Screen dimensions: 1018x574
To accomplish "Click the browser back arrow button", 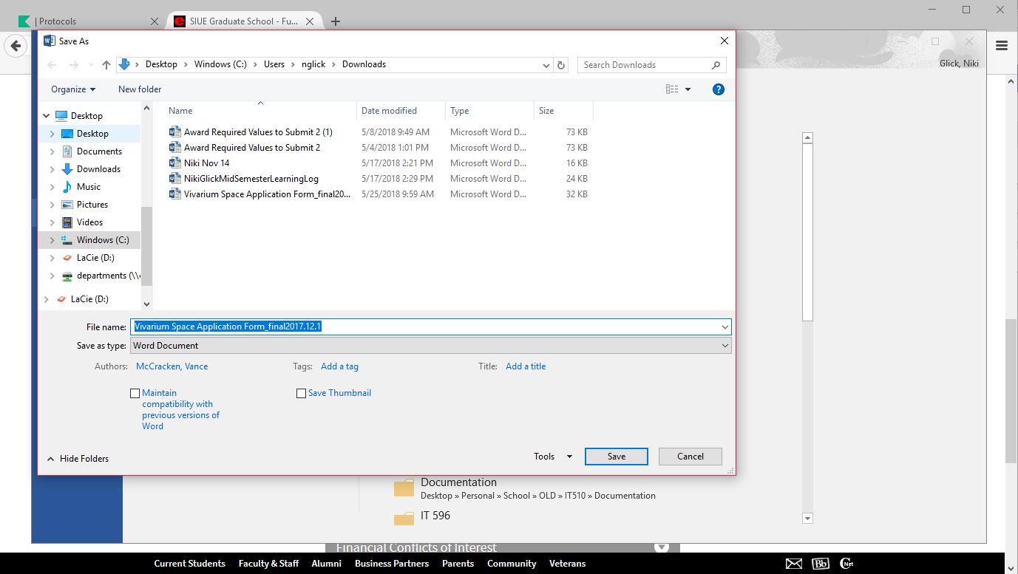I will [15, 46].
